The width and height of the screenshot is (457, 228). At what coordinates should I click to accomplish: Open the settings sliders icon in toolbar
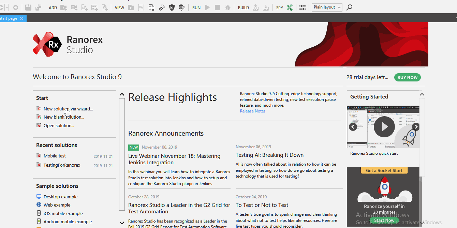(303, 7)
